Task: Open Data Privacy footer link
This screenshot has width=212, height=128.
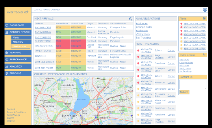Action: click(x=13, y=115)
